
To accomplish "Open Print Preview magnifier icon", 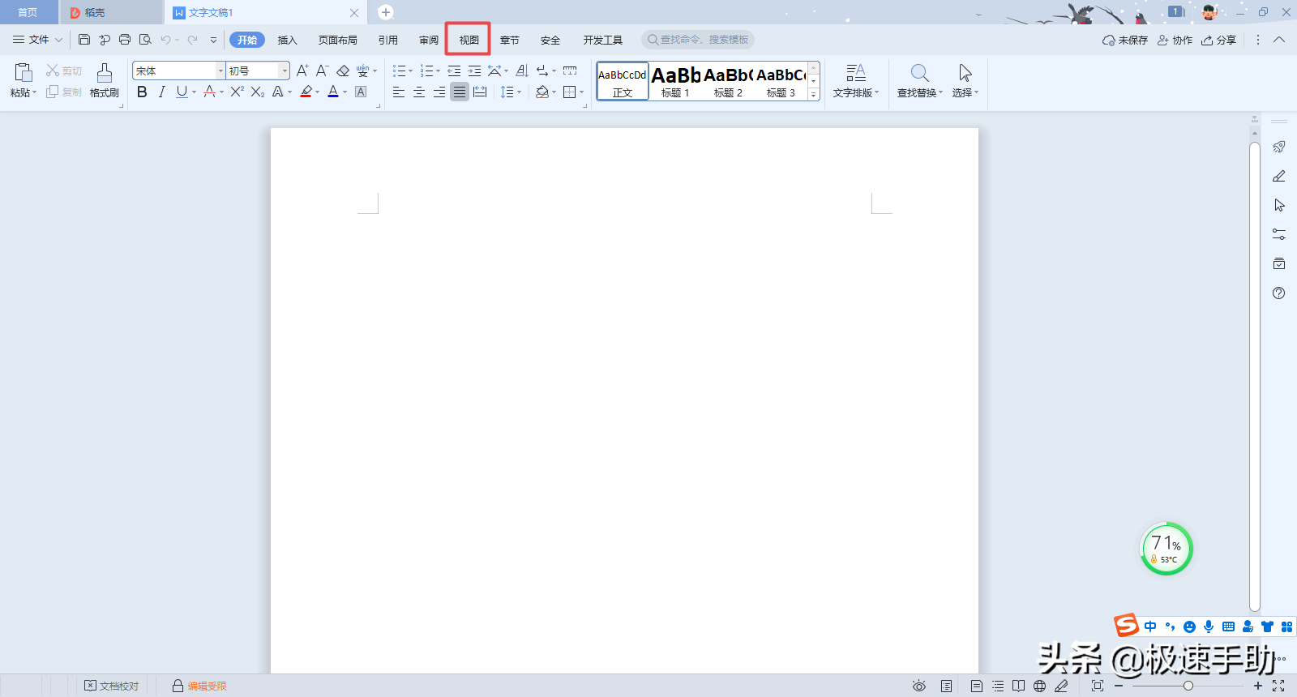I will point(145,40).
